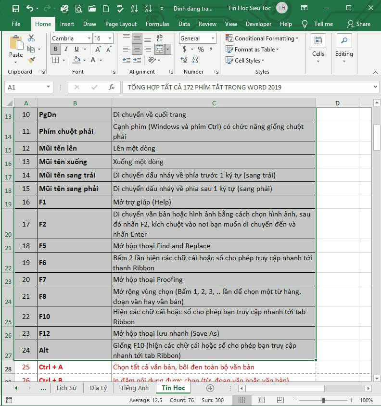Open the File menu
The image size is (381, 406).
[16, 24]
